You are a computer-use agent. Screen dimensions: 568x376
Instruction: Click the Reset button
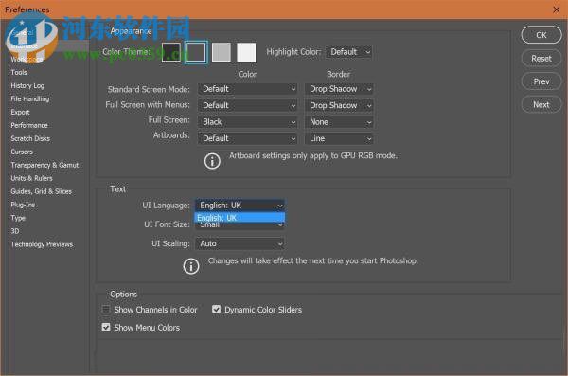(541, 59)
